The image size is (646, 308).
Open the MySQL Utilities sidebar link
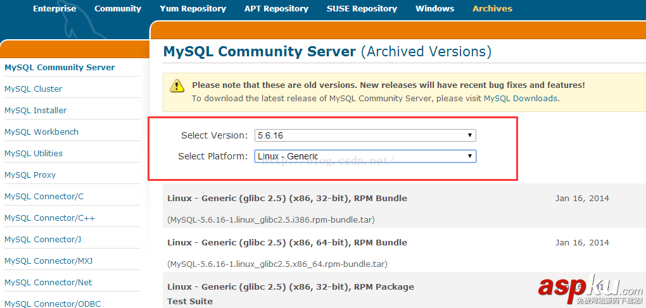(x=34, y=154)
